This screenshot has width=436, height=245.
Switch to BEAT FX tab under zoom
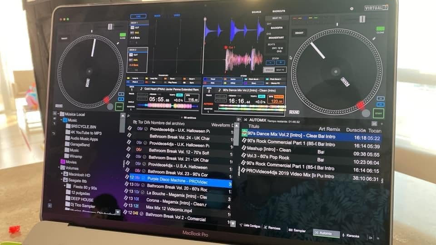[280, 70]
